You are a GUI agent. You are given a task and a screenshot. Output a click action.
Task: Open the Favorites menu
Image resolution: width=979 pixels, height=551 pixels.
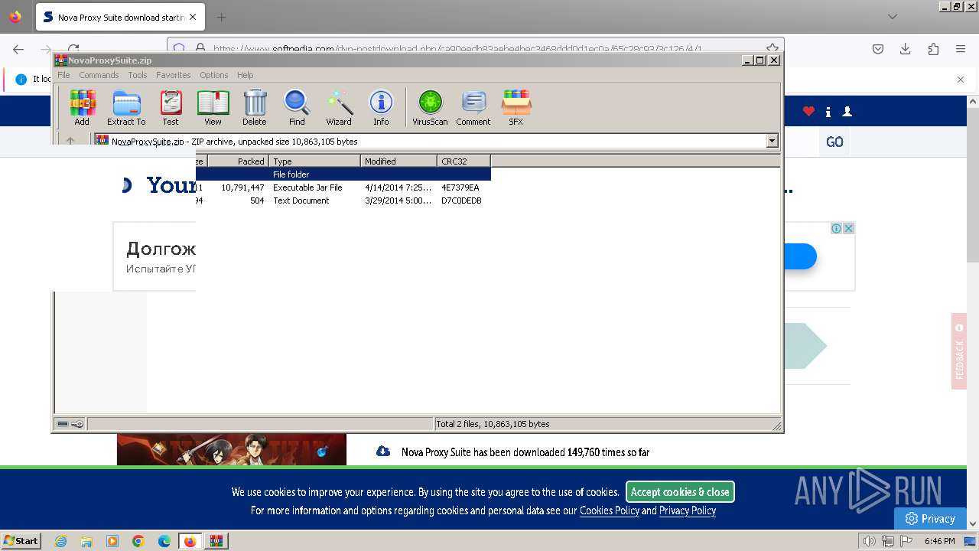[x=174, y=75]
